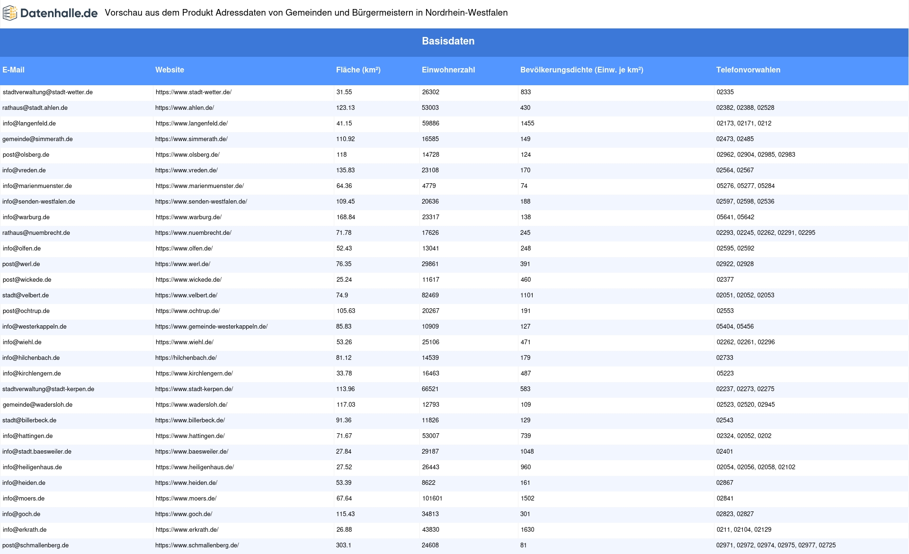Click area codes 05276, 05277, 05284
Image resolution: width=909 pixels, height=554 pixels.
746,186
